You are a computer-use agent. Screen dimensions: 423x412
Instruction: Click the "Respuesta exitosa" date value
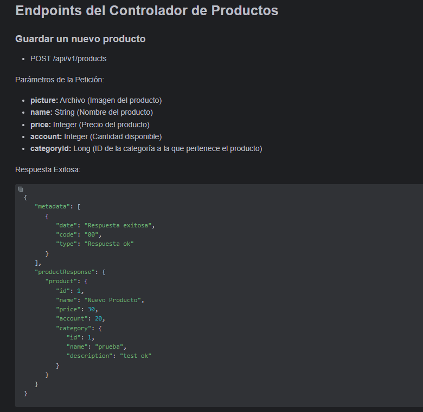pos(118,225)
